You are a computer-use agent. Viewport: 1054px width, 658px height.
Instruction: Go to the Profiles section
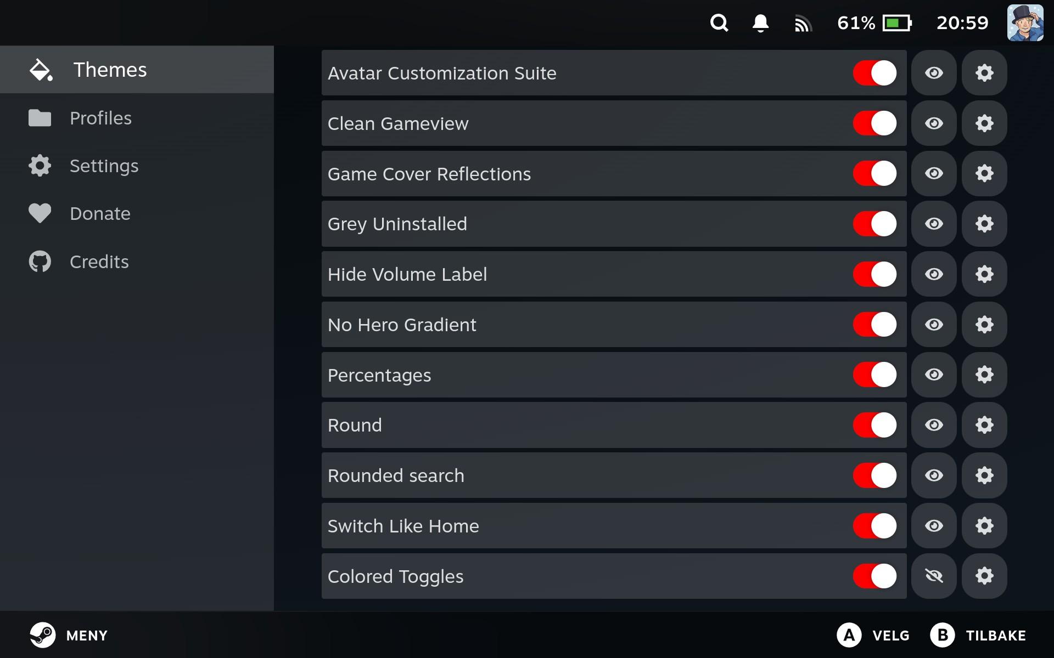click(x=100, y=118)
